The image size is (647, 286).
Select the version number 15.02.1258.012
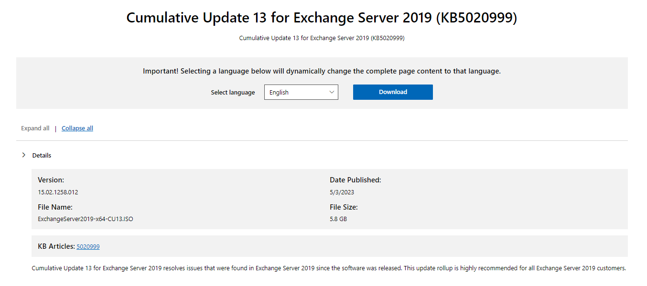(x=58, y=192)
